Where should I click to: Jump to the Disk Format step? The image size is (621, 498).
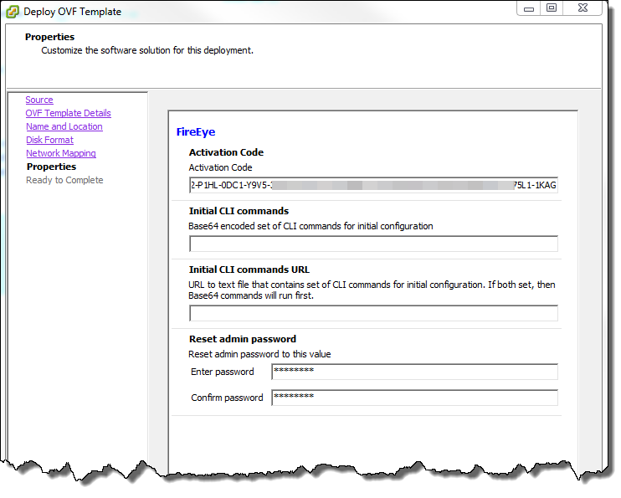[49, 140]
